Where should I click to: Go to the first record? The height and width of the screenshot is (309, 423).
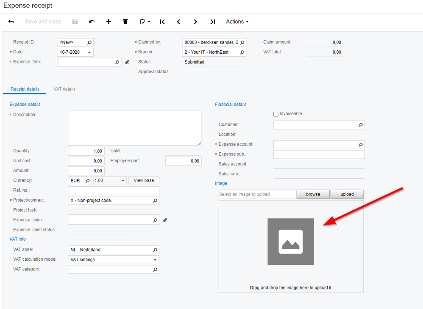pyautogui.click(x=162, y=22)
